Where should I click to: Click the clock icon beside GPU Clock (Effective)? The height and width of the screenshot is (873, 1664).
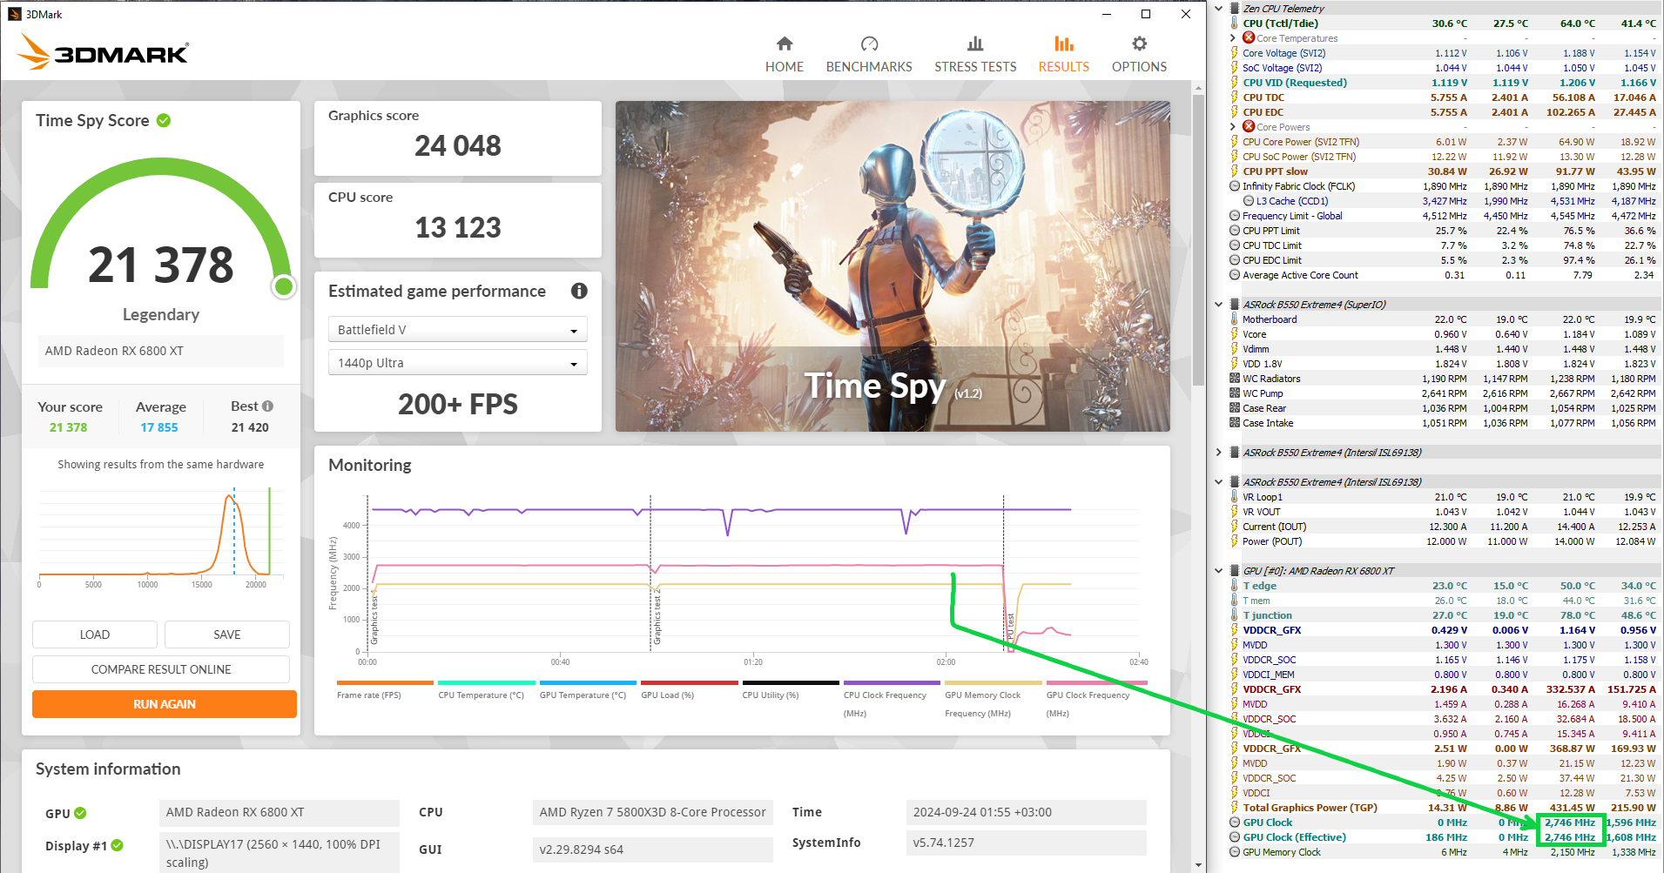(1235, 837)
